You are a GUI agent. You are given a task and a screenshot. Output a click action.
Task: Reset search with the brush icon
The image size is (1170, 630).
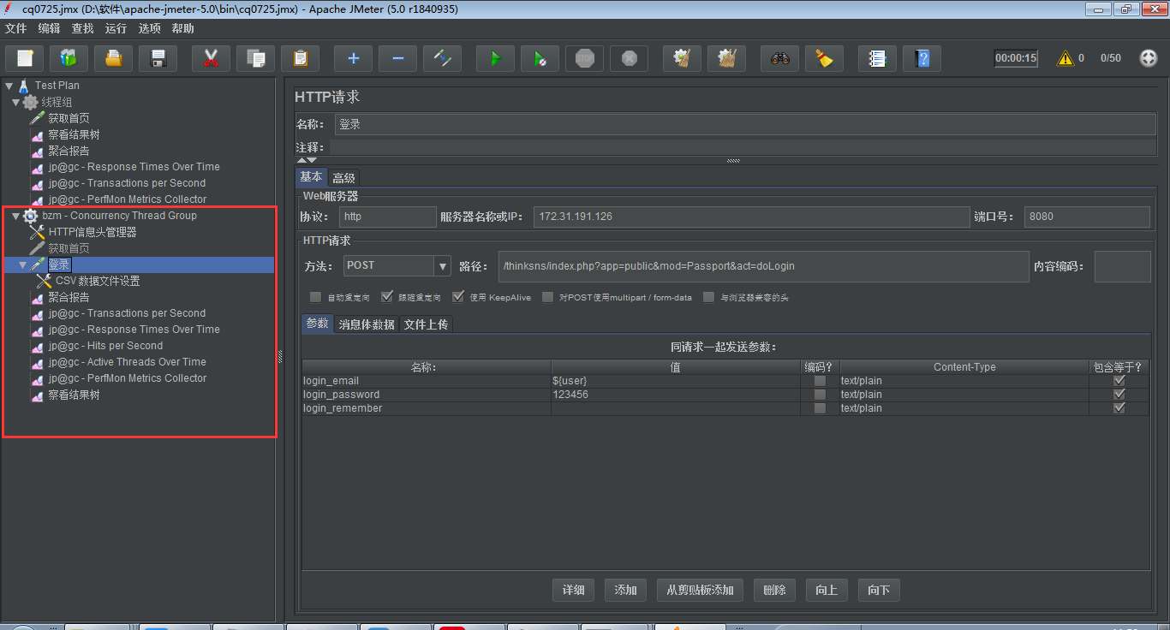click(x=824, y=58)
